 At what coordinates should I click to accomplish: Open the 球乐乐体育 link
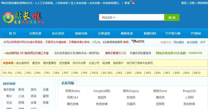click(79, 63)
